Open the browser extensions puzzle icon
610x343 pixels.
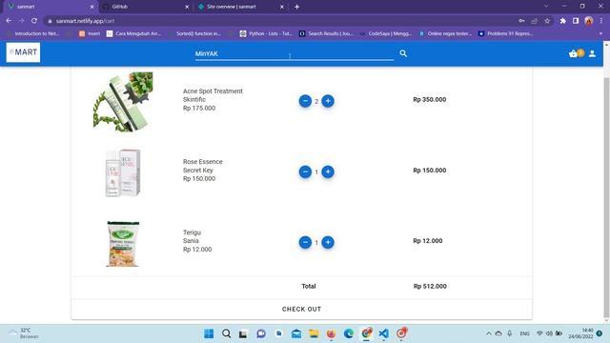(562, 21)
